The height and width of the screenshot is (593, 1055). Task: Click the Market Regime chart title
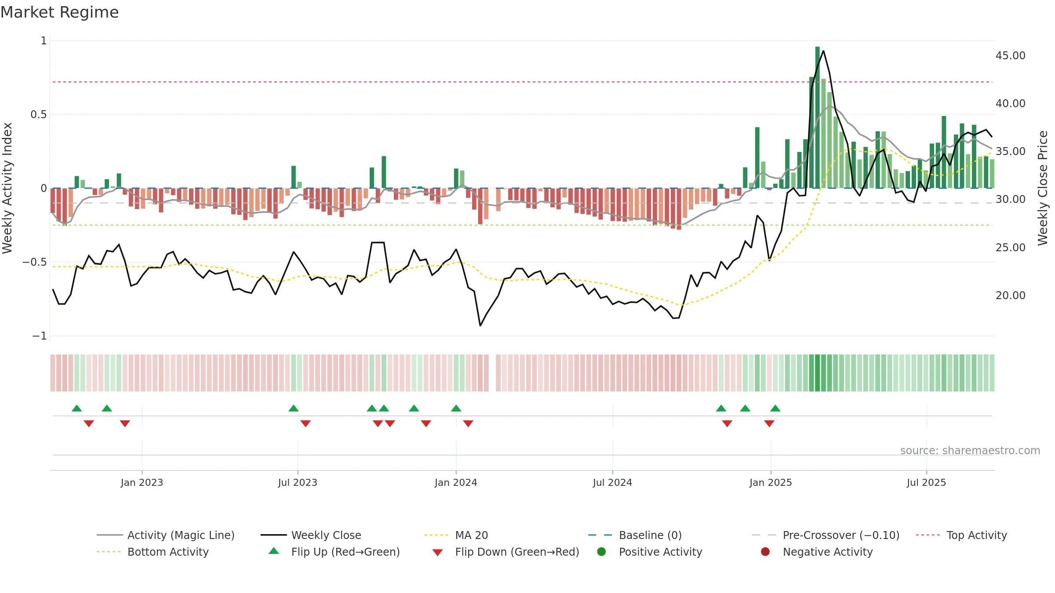click(59, 12)
